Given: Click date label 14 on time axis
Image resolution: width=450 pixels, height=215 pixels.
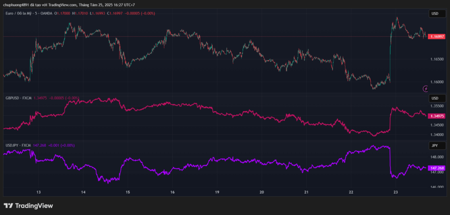Looking at the screenshot, I should (83, 192).
